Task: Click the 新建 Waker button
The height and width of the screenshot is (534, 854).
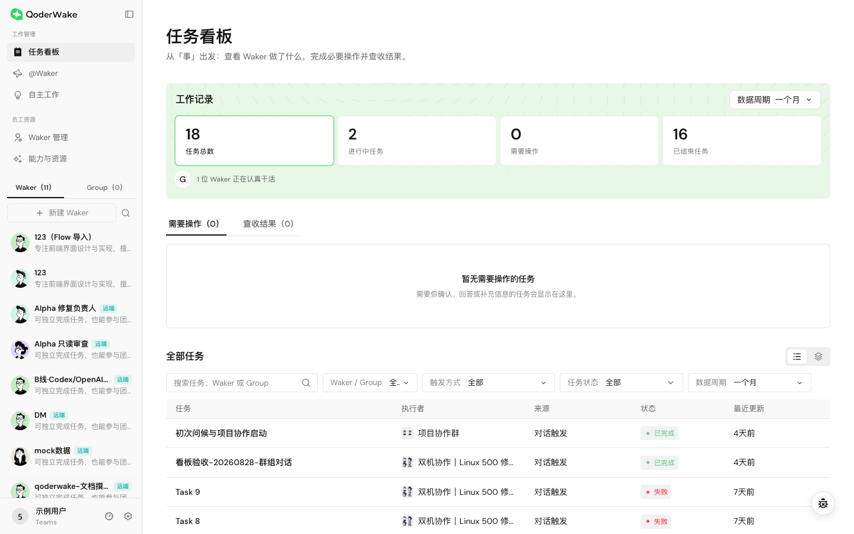Action: [62, 213]
